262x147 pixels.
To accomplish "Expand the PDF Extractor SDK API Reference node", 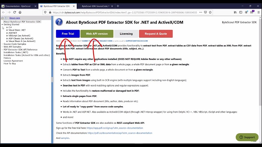I will pos(2,50).
